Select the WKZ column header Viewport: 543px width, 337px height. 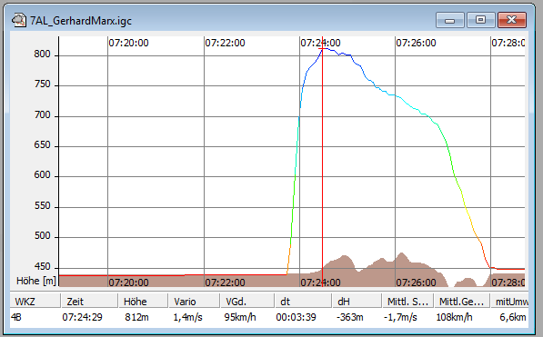(35, 302)
